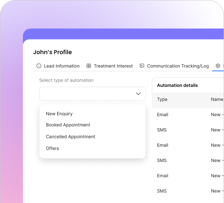Click the John's Profile heading
Screen dimensions: 224x203
pyautogui.click(x=52, y=52)
